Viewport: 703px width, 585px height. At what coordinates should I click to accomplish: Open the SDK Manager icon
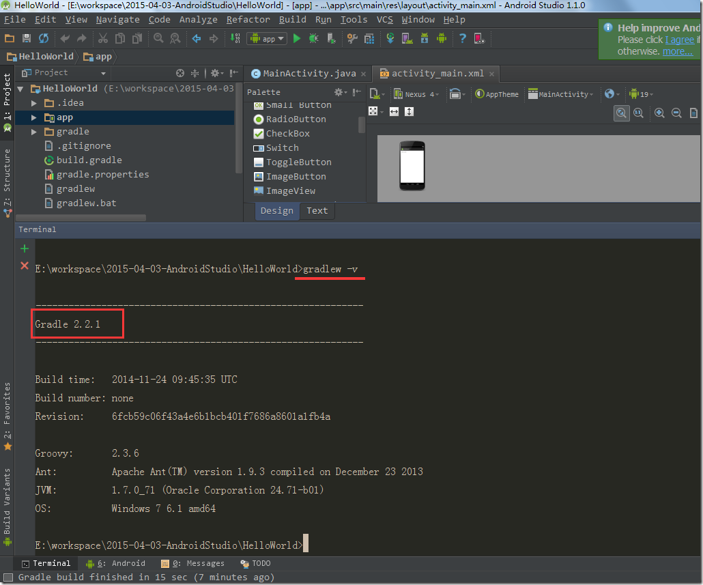(x=424, y=38)
